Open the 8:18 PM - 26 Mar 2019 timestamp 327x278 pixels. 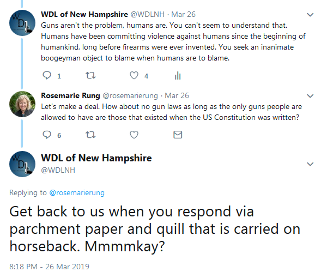click(49, 267)
